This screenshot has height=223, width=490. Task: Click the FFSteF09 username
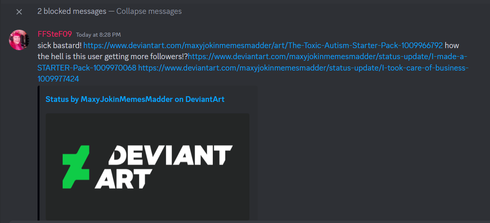(55, 34)
